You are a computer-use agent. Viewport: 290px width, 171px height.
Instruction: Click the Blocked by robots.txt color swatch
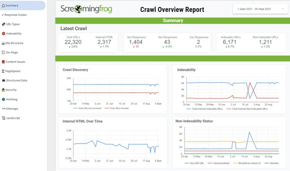pyautogui.click(x=235, y=163)
